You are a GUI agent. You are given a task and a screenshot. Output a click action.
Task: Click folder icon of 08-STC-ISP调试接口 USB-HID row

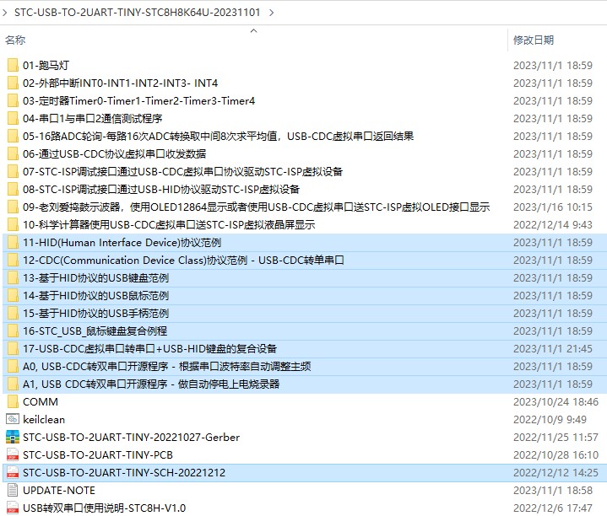click(x=13, y=190)
